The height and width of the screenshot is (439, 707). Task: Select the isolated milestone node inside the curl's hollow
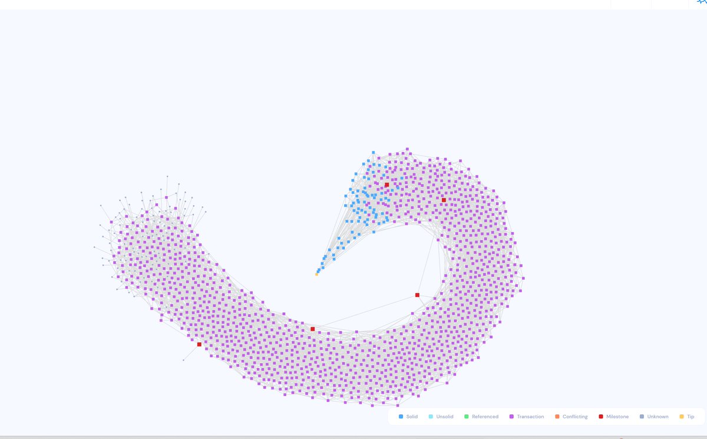tap(417, 295)
